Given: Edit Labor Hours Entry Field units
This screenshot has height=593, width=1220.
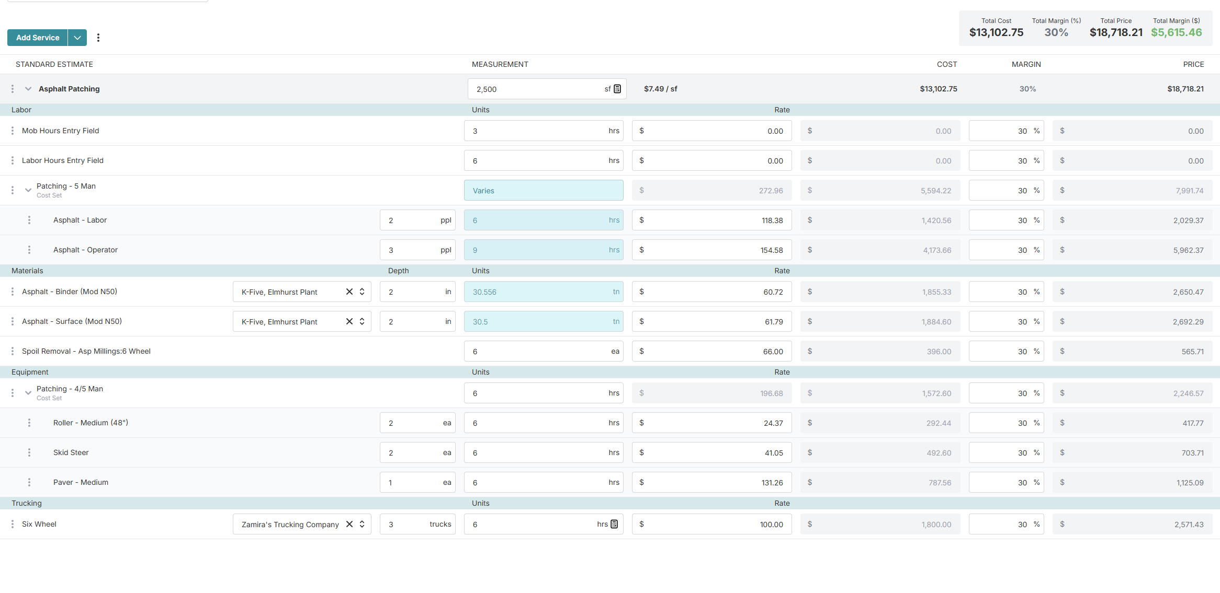Looking at the screenshot, I should pyautogui.click(x=544, y=160).
